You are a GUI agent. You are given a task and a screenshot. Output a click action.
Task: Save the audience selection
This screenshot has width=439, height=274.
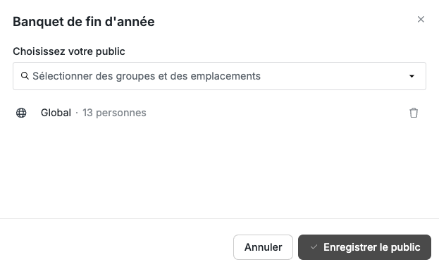pos(364,247)
